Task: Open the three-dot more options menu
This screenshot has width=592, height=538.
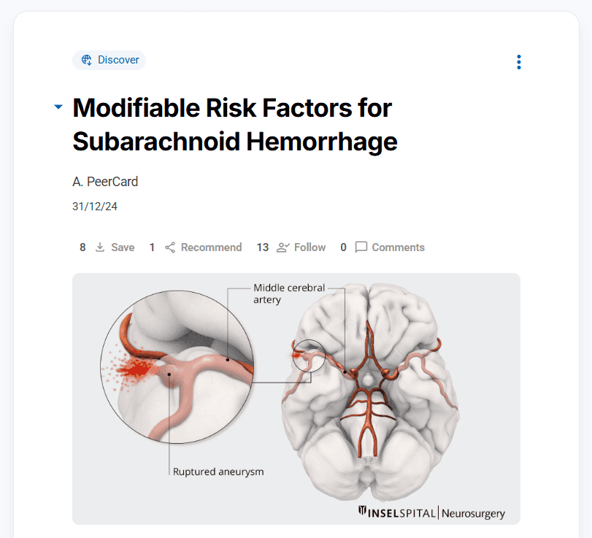Action: point(519,62)
